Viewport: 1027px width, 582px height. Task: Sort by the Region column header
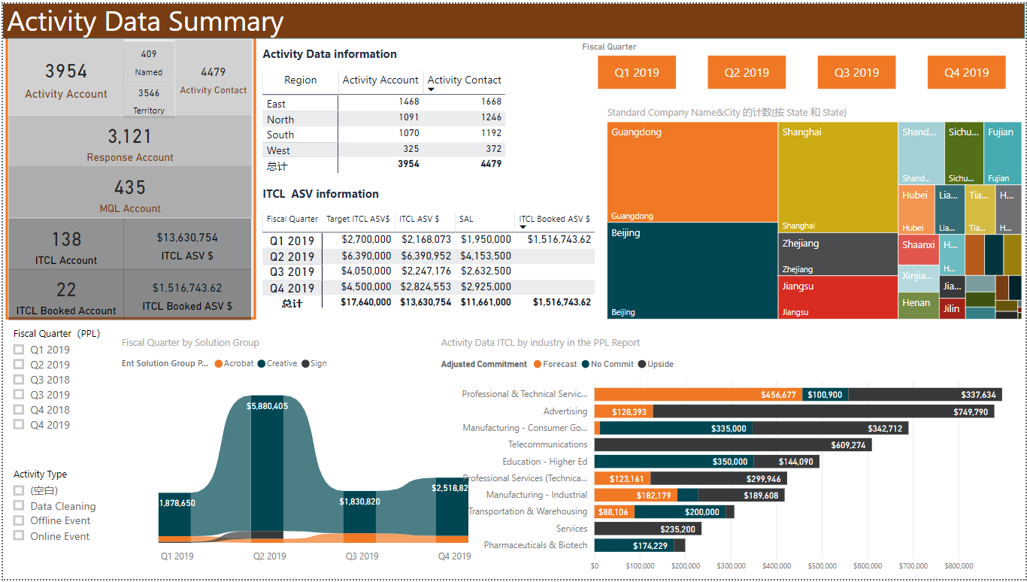click(300, 80)
